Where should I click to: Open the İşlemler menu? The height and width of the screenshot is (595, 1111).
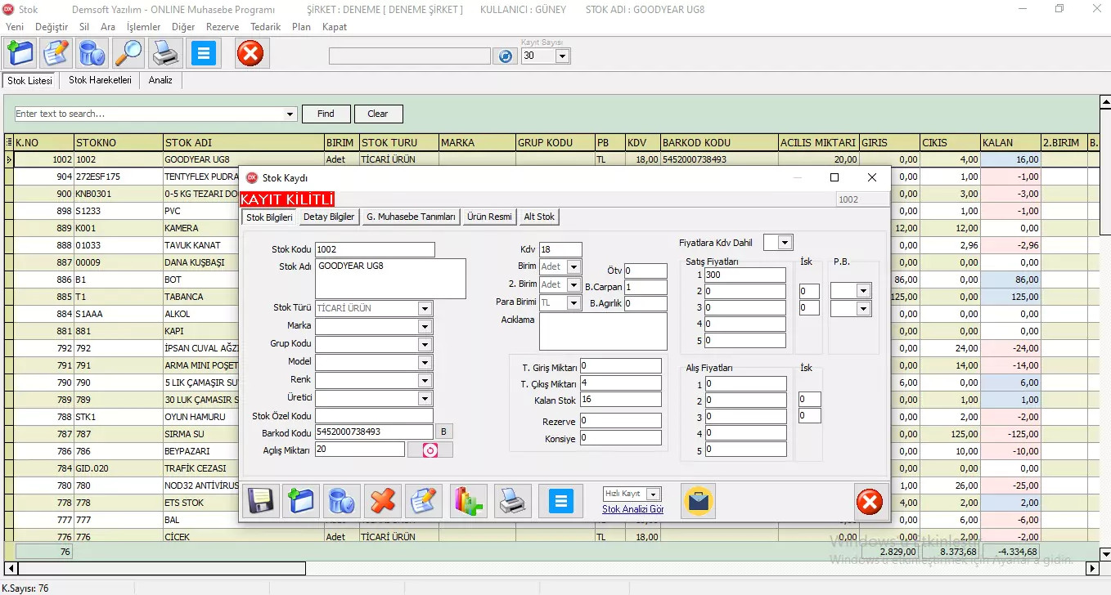143,27
